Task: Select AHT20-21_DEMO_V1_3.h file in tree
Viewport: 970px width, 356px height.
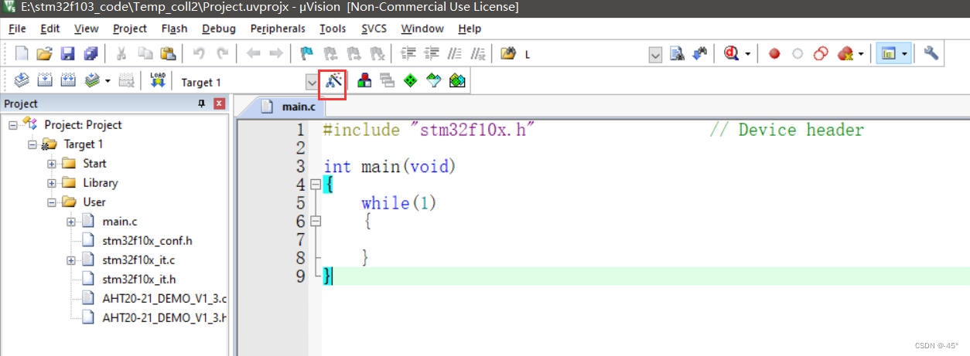Action: click(x=164, y=317)
